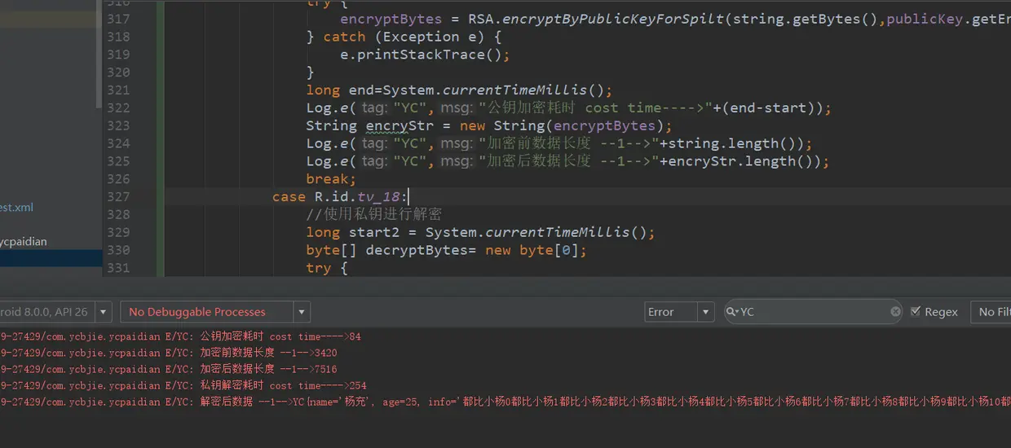Click line number 327 in the gutter
1011x448 pixels.
(118, 196)
